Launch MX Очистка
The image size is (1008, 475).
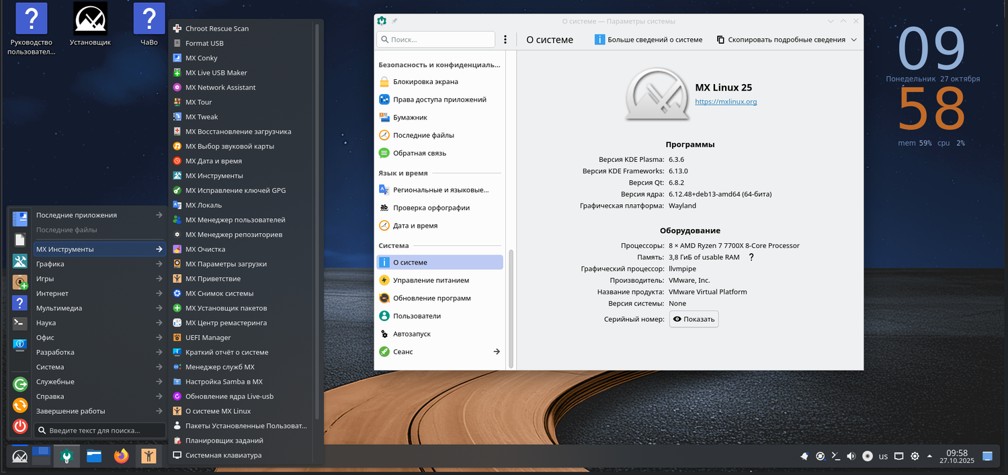pyautogui.click(x=241, y=249)
